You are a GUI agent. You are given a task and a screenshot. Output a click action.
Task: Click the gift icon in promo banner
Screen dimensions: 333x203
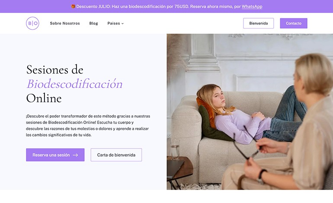point(73,6)
